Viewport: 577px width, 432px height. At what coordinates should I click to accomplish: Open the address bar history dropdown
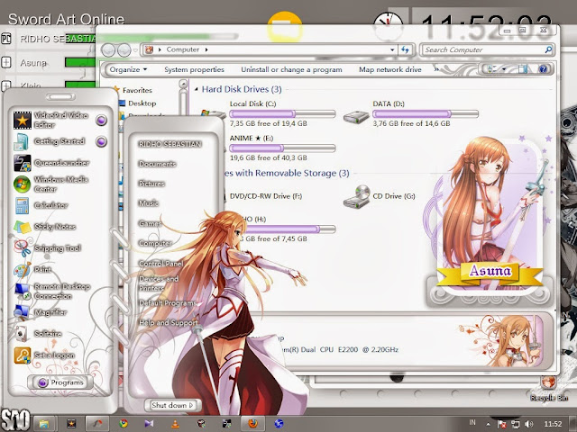coord(392,49)
